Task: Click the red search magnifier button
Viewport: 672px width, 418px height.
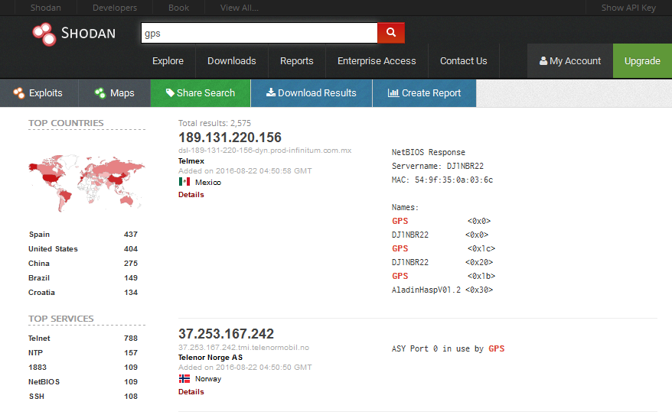Action: [391, 33]
